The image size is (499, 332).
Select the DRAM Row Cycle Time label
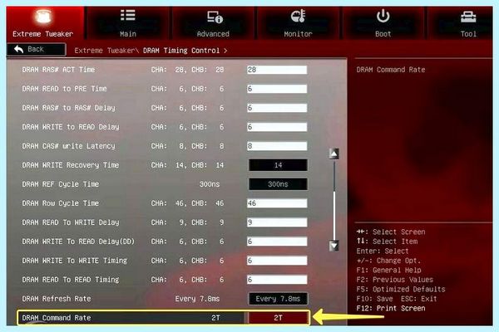point(61,203)
